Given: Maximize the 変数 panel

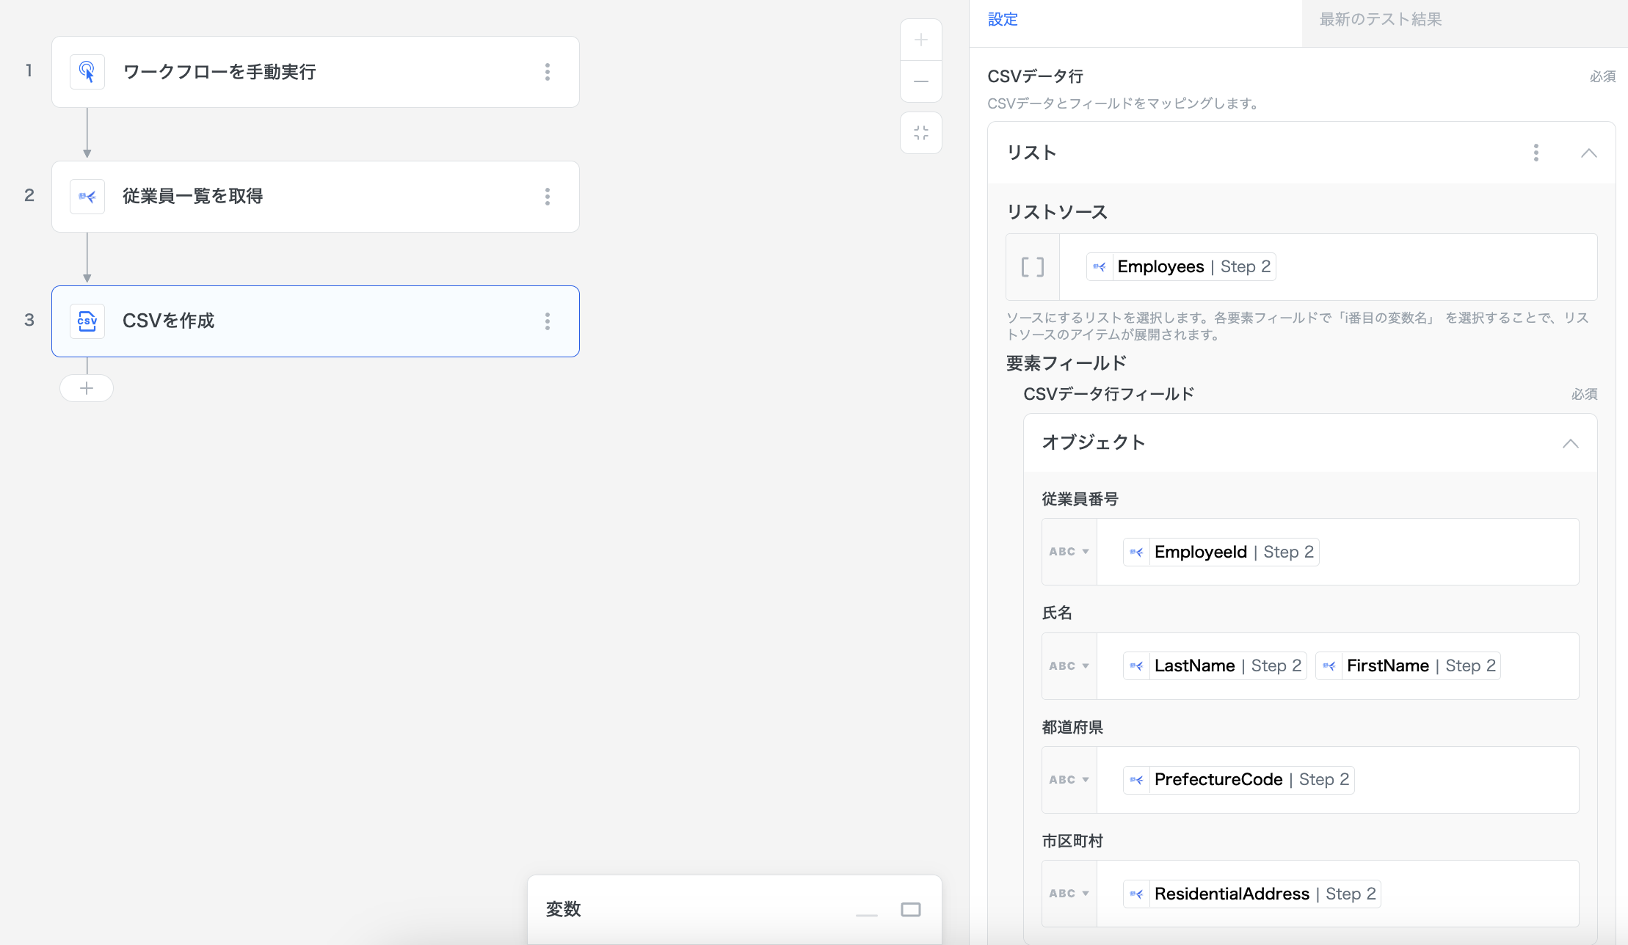Looking at the screenshot, I should tap(911, 910).
